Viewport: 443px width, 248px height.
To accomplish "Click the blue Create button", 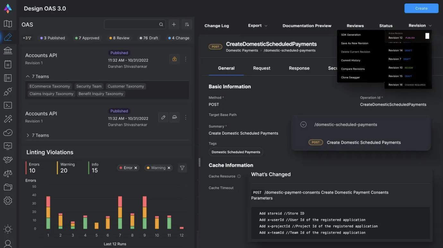I will (421, 8).
